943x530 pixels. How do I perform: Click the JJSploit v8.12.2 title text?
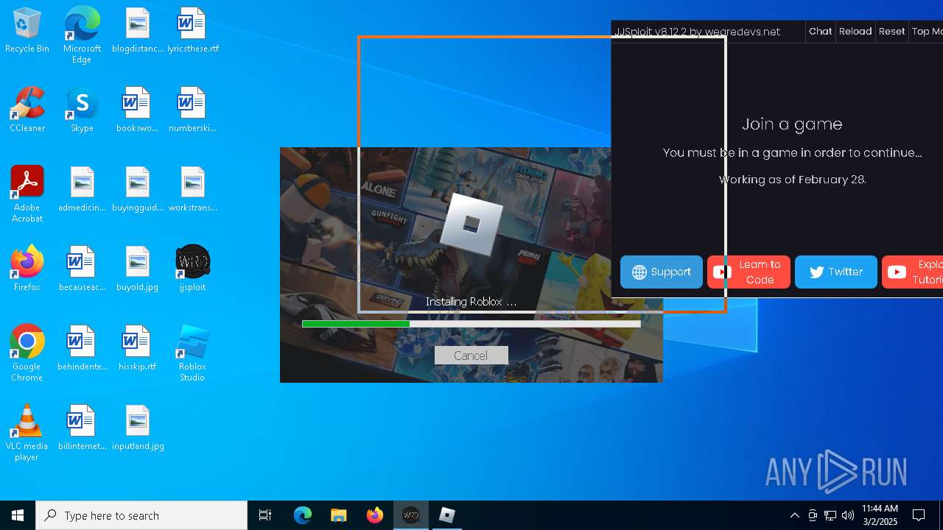pyautogui.click(x=697, y=32)
